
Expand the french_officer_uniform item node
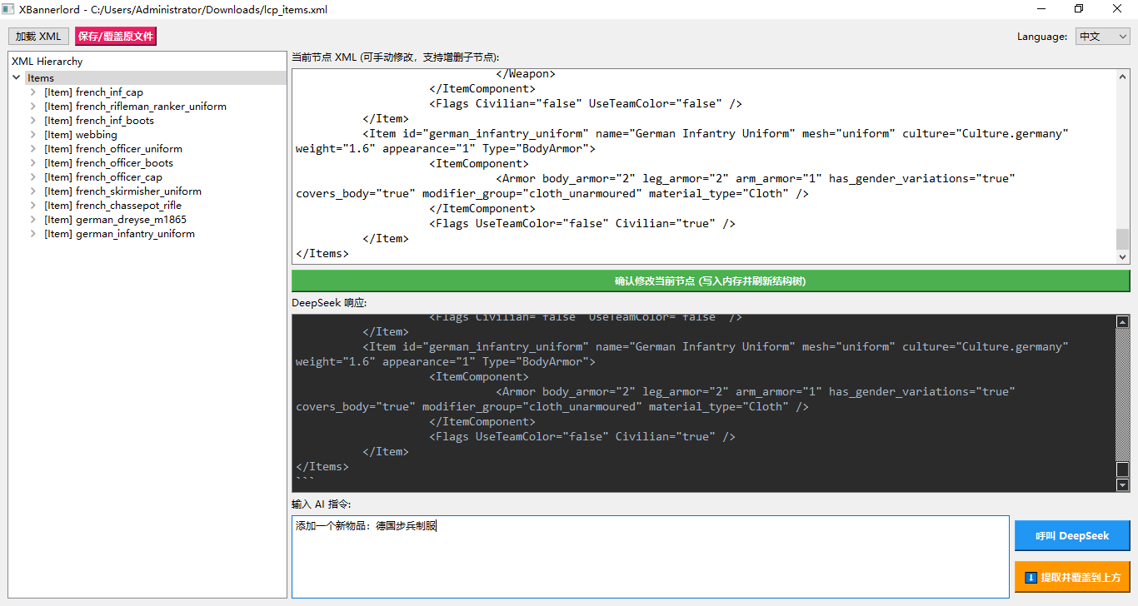33,149
